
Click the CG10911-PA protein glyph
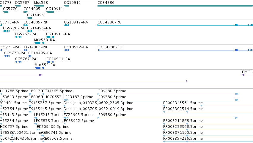click(x=50, y=62)
